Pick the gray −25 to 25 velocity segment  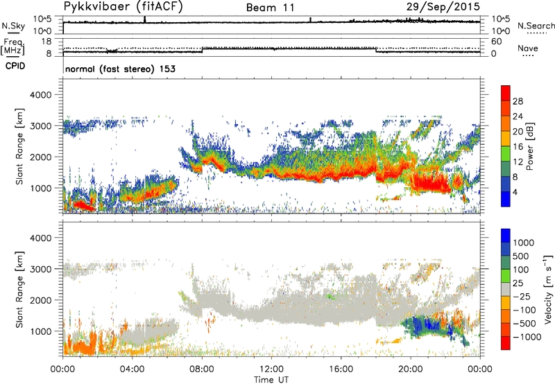[506, 290]
